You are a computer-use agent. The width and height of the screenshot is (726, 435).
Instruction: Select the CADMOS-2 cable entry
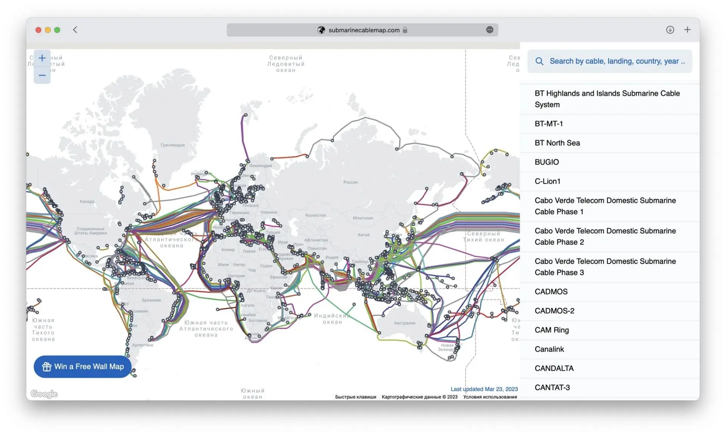[x=610, y=311]
